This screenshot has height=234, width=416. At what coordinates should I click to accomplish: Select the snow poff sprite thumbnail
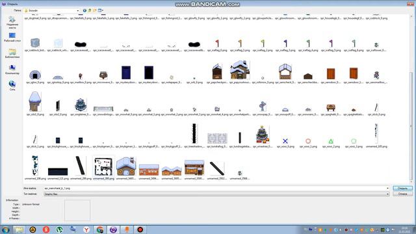click(x=285, y=110)
